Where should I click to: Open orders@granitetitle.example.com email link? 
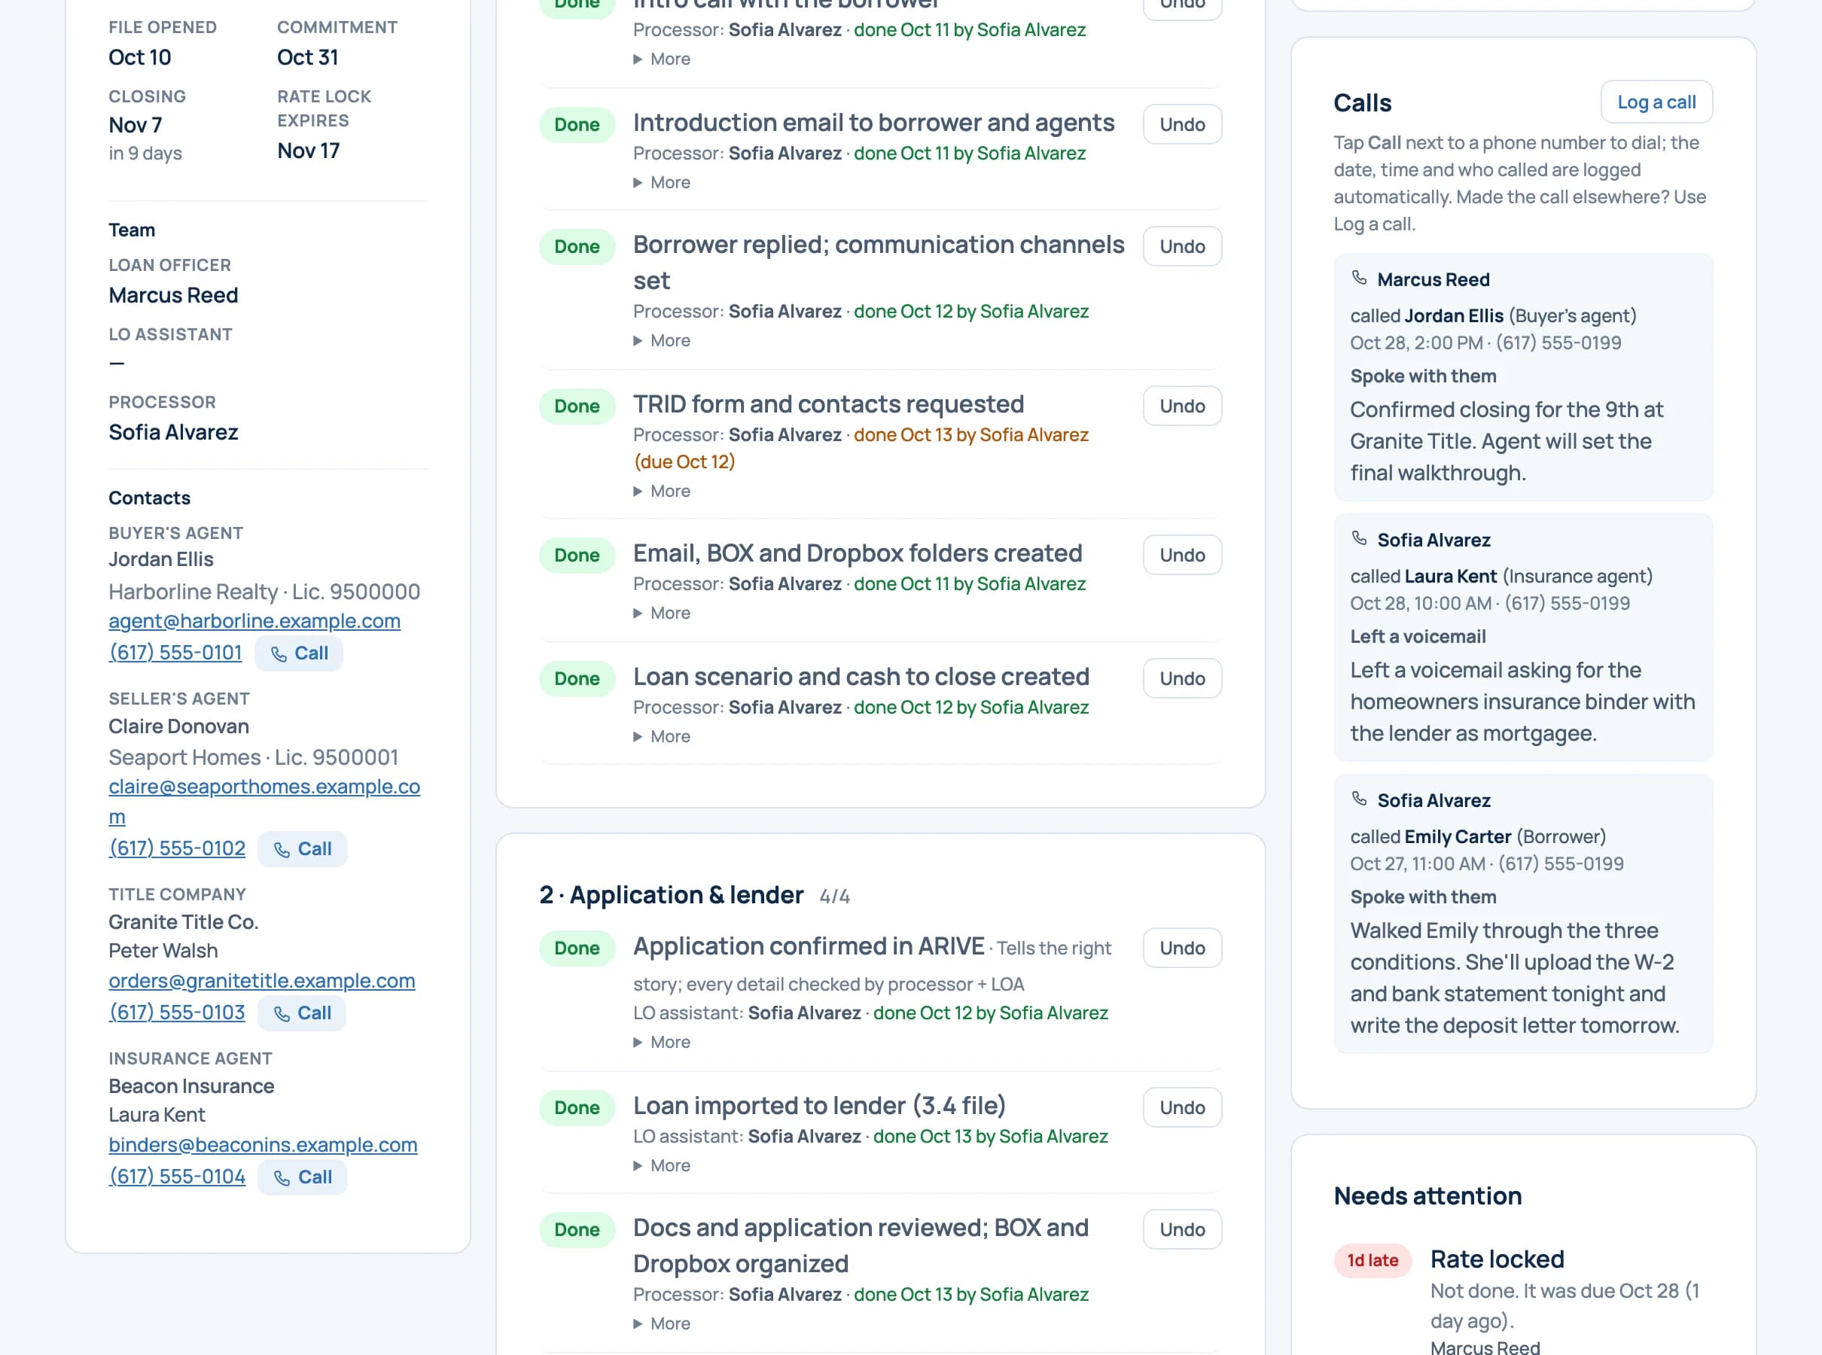pos(262,981)
